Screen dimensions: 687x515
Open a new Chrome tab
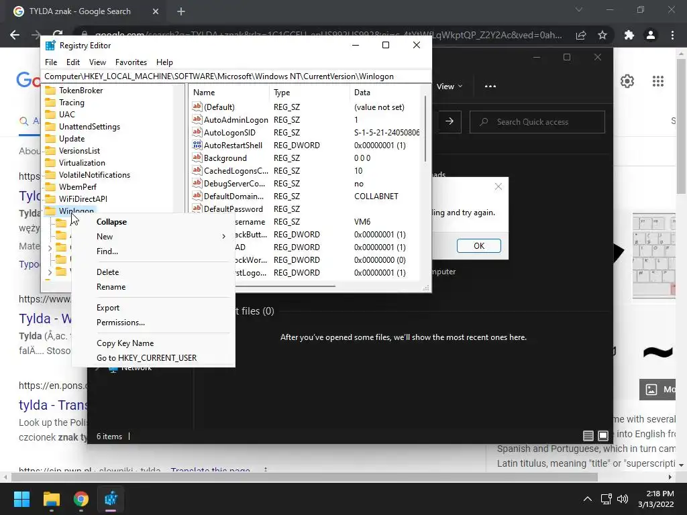(181, 11)
